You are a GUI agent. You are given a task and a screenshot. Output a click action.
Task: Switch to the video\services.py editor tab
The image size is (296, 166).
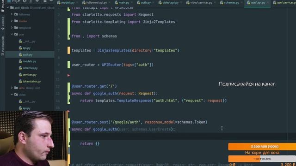coord(201,3)
